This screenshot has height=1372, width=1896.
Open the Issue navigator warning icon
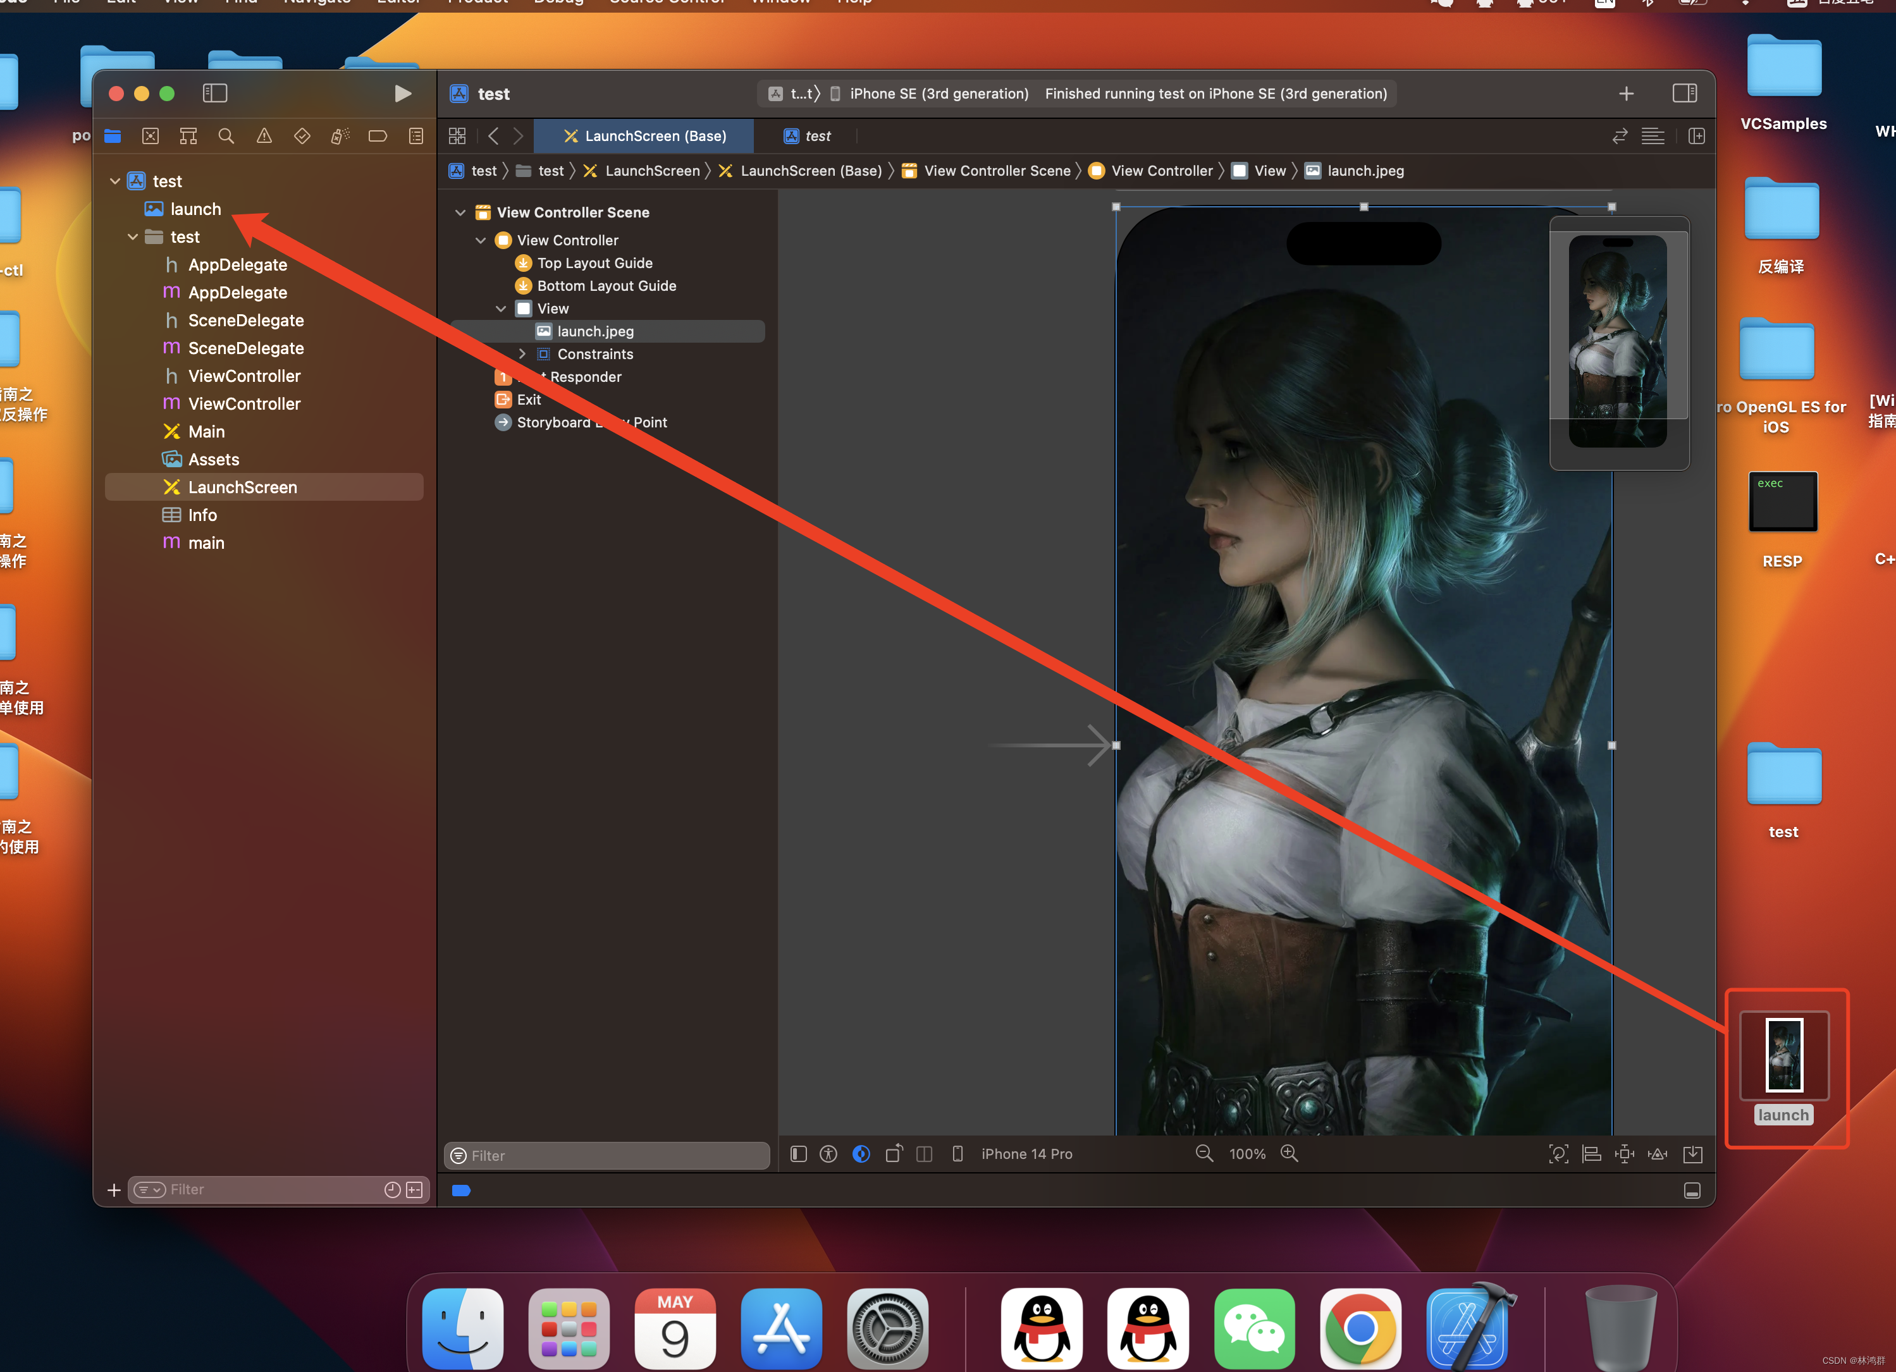click(x=264, y=136)
